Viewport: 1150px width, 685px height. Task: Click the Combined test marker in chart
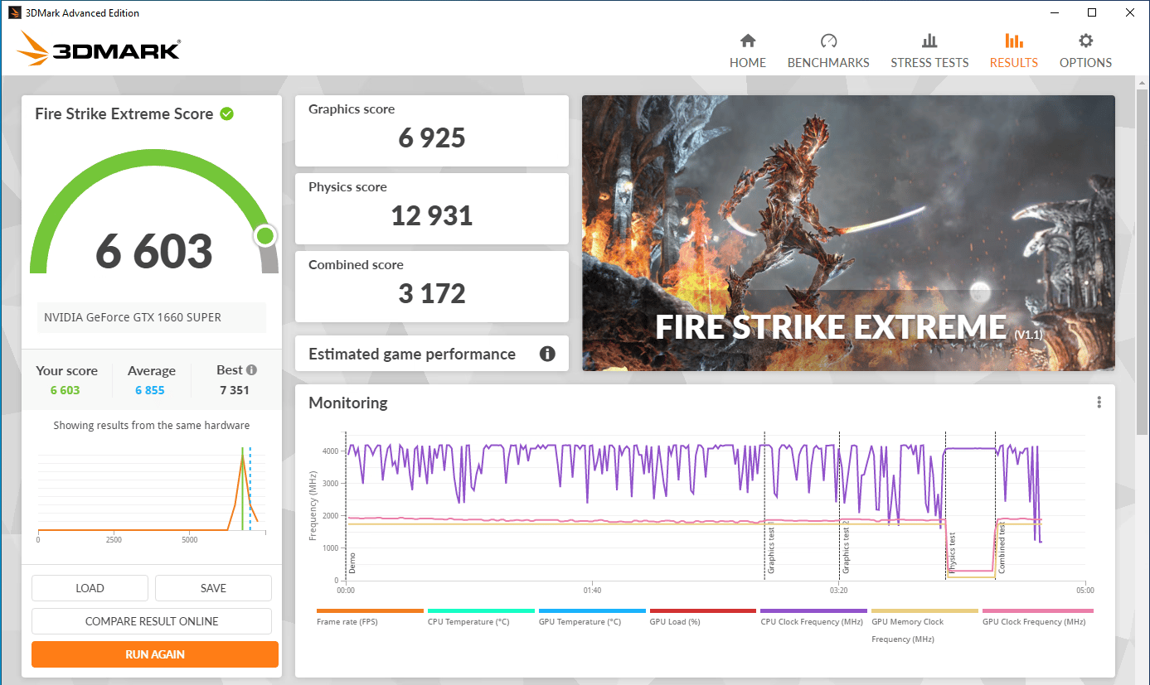(x=1002, y=549)
